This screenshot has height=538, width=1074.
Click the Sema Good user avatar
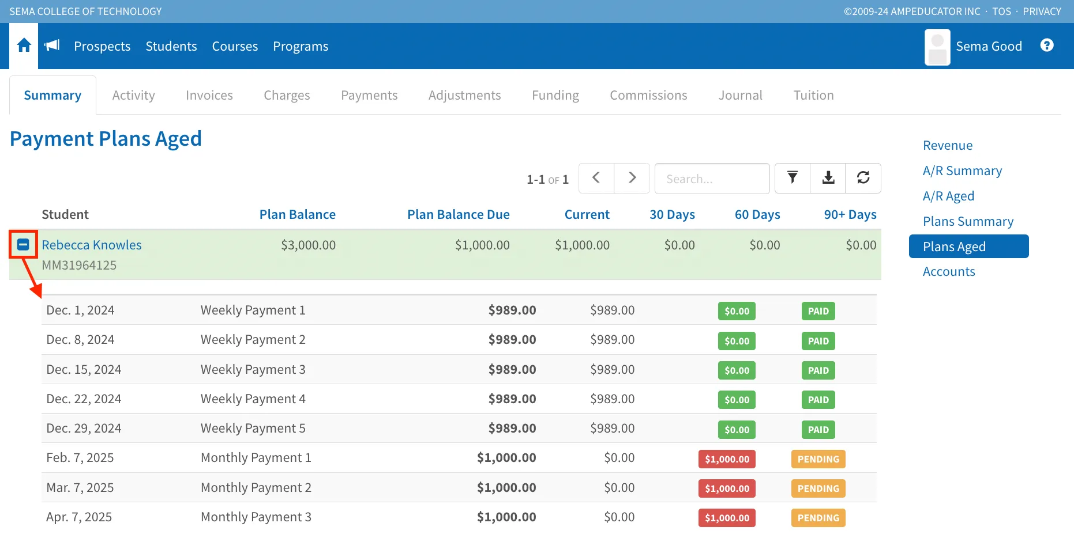point(937,47)
